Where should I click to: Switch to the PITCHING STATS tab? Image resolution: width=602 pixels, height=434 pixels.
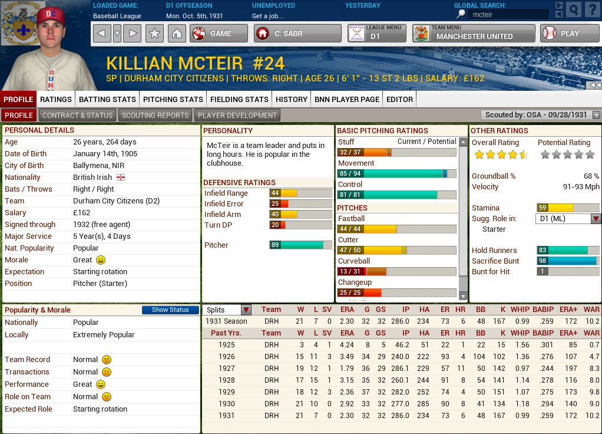173,99
